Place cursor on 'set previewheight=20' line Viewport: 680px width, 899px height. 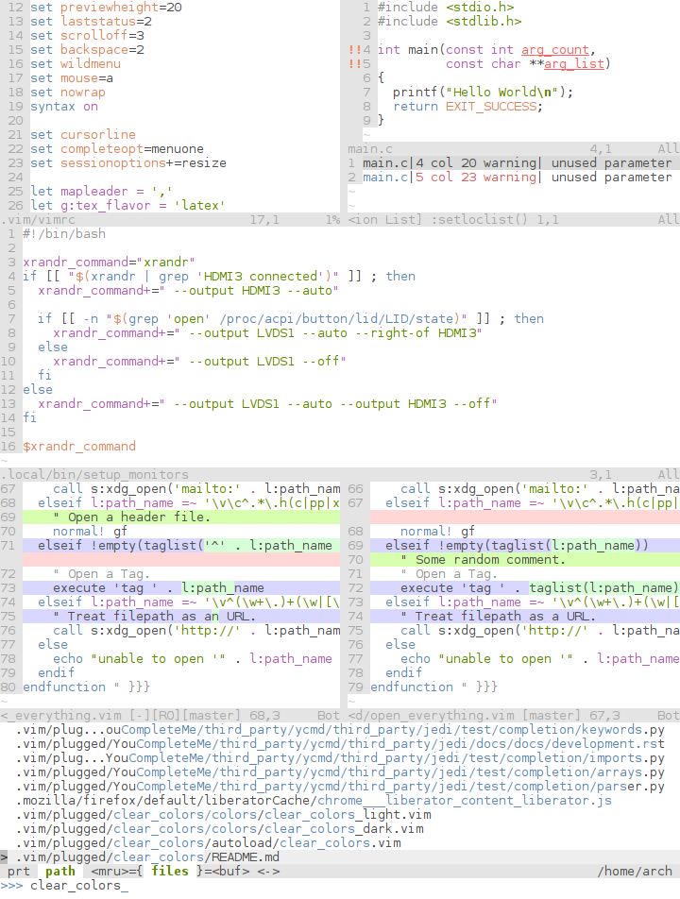point(106,8)
